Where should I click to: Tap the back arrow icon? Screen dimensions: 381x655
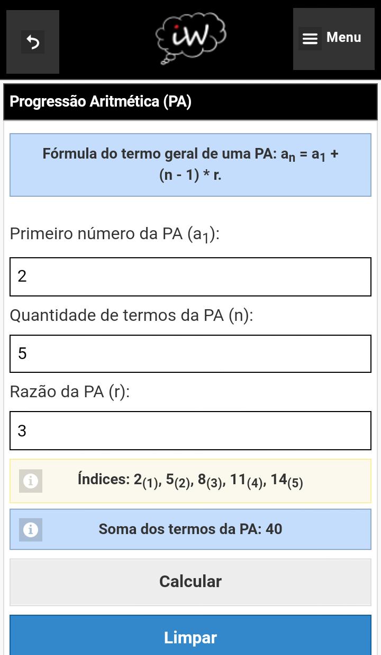[x=33, y=42]
